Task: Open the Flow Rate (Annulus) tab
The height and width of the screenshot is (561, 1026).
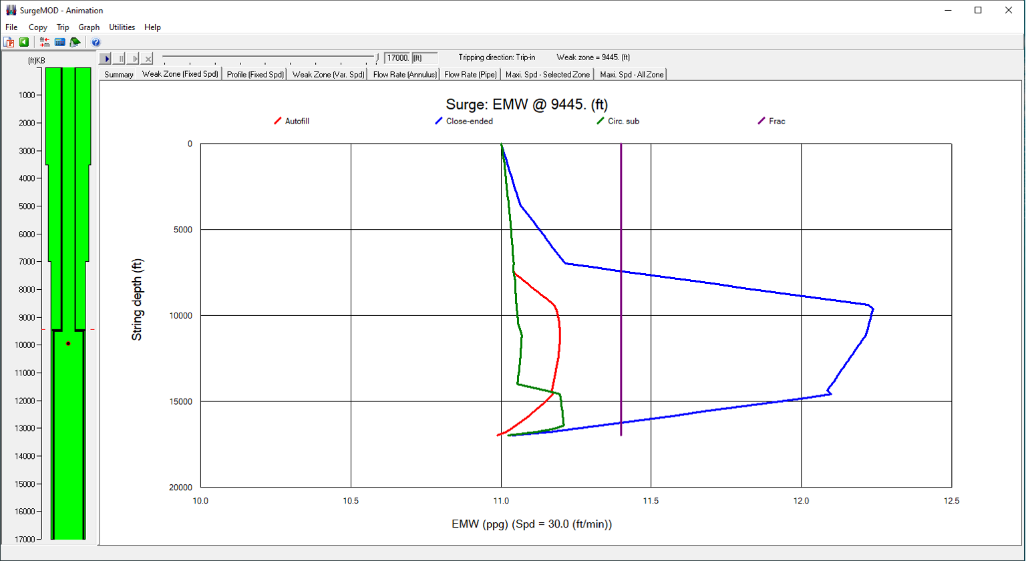Action: (x=405, y=75)
